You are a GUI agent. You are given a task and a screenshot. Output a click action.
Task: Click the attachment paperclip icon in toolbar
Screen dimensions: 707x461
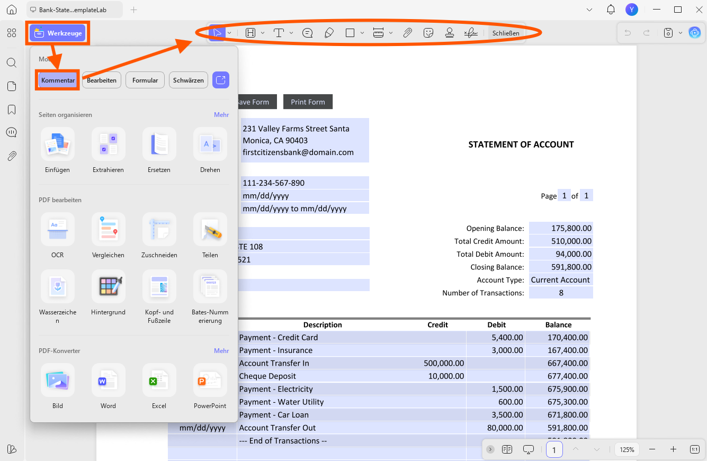pos(407,33)
